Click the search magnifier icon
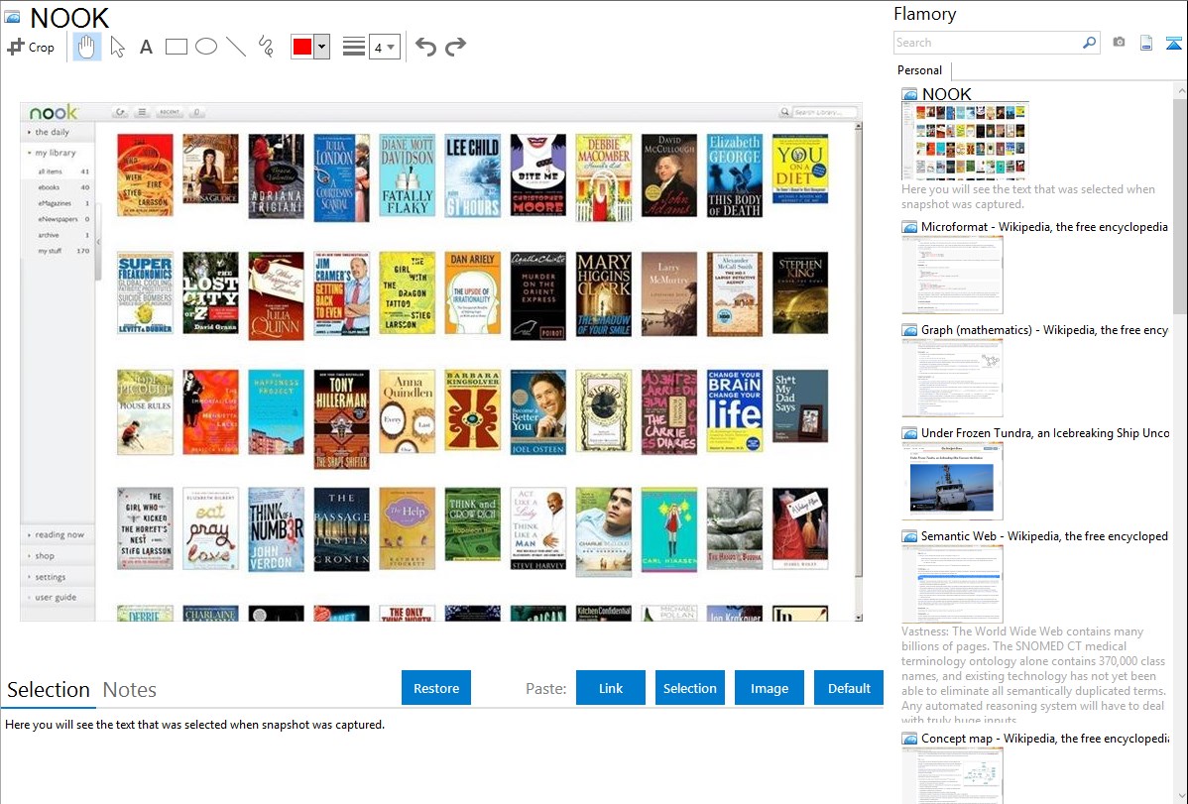This screenshot has width=1188, height=804. pyautogui.click(x=1090, y=43)
